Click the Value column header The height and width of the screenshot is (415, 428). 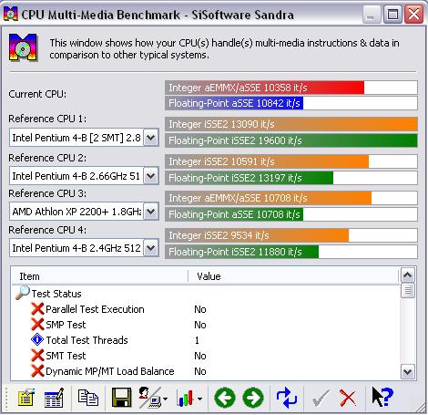point(293,276)
